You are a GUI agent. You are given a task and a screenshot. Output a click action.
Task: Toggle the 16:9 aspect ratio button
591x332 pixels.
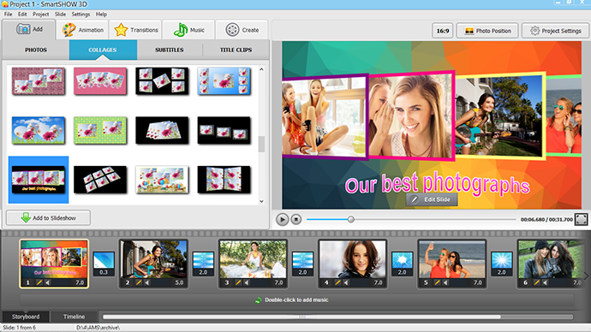[443, 31]
